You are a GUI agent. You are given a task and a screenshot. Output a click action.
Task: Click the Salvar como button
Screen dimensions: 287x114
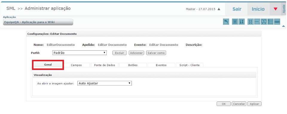point(156,53)
